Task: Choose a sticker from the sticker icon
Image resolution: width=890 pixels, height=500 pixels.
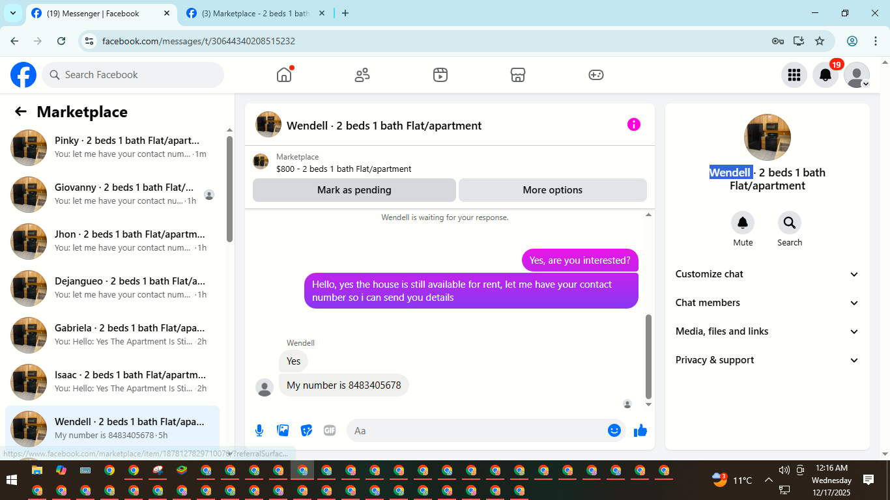Action: click(x=306, y=430)
